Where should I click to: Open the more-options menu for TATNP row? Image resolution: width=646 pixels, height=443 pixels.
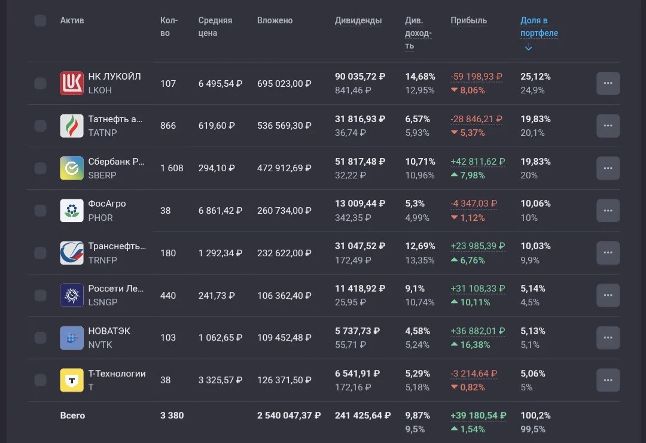click(x=608, y=126)
